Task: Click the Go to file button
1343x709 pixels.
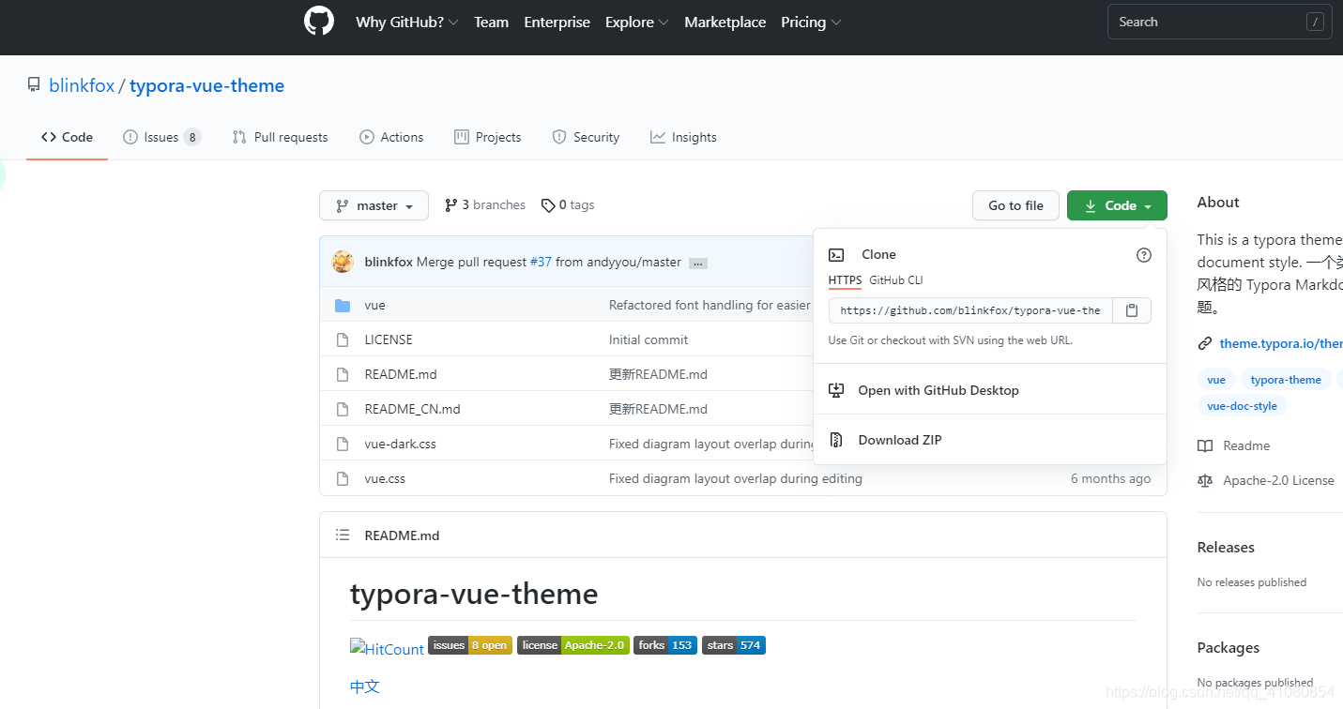Action: [1015, 205]
